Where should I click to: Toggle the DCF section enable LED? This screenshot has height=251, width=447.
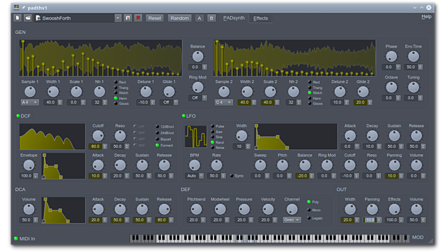18,116
